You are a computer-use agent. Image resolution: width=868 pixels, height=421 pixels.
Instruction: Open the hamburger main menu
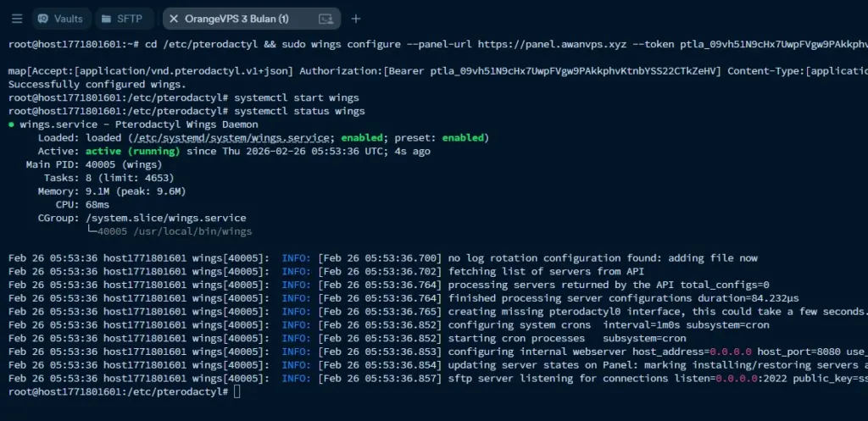17,19
